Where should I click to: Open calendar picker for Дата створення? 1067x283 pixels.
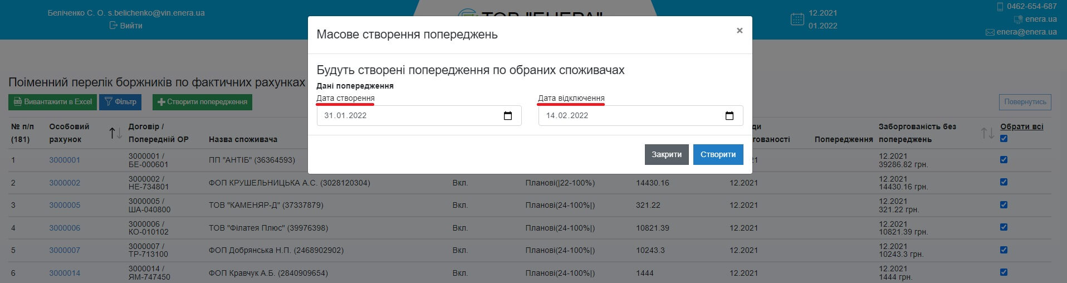click(507, 116)
